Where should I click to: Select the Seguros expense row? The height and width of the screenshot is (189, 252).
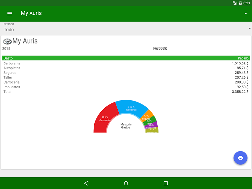[x=126, y=73]
